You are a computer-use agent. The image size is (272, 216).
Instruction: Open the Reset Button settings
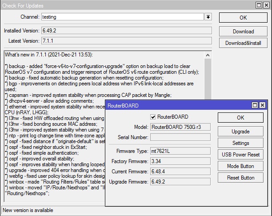click(240, 177)
